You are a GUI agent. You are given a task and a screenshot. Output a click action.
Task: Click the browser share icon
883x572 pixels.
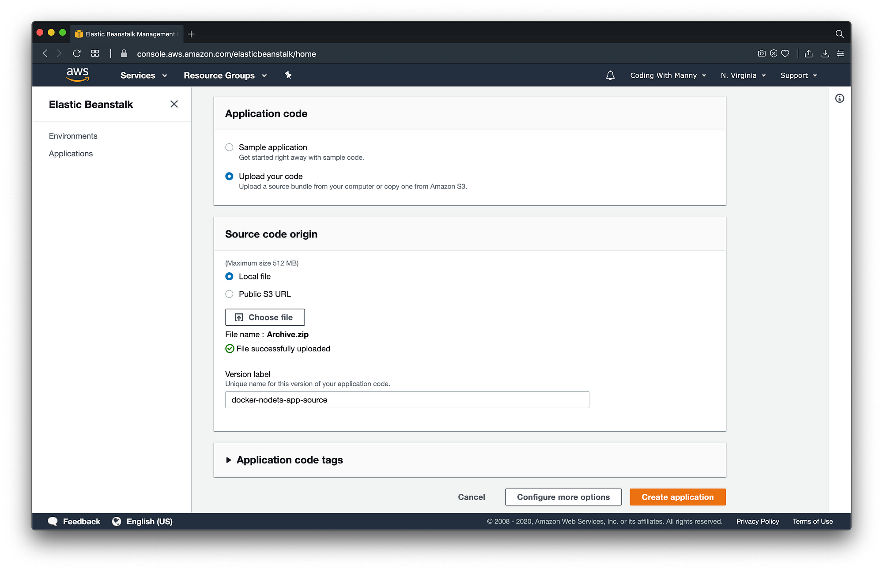(x=809, y=53)
